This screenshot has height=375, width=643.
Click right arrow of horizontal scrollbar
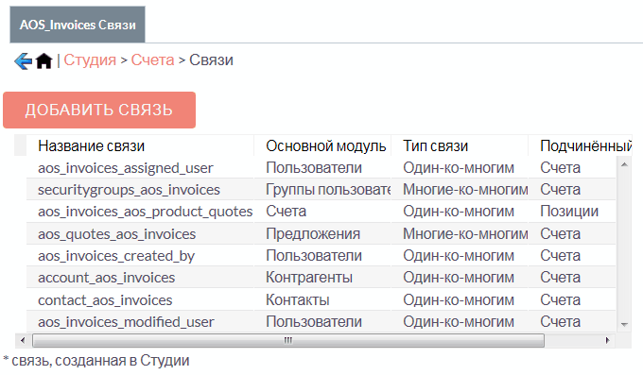pyautogui.click(x=607, y=340)
